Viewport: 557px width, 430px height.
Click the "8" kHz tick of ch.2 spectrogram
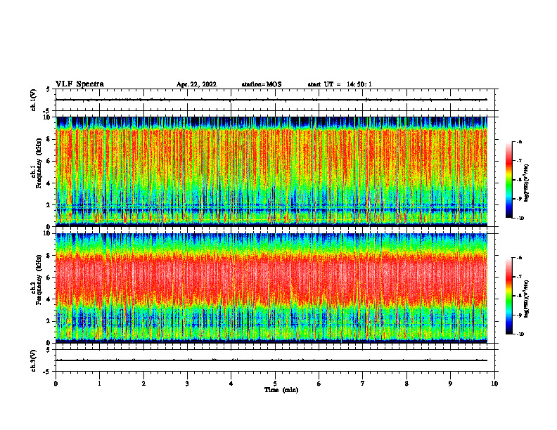point(49,256)
